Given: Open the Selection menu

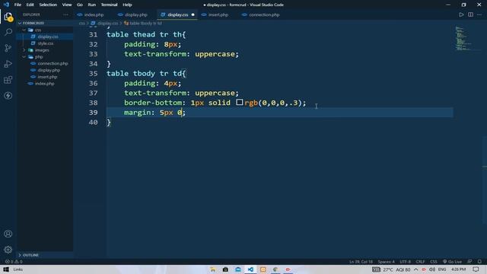Looking at the screenshot, I should 48,5.
